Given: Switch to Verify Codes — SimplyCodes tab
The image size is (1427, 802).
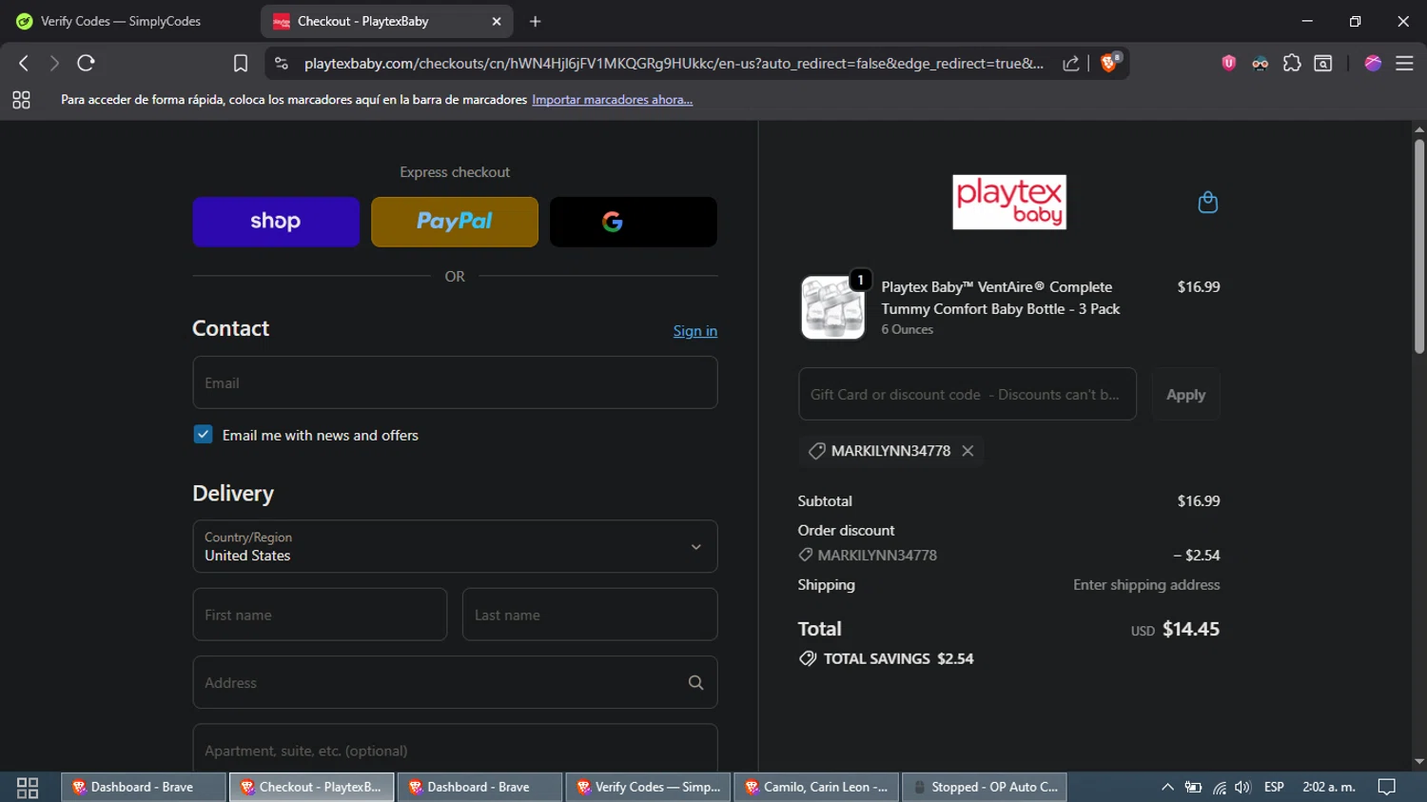Looking at the screenshot, I should [x=121, y=21].
